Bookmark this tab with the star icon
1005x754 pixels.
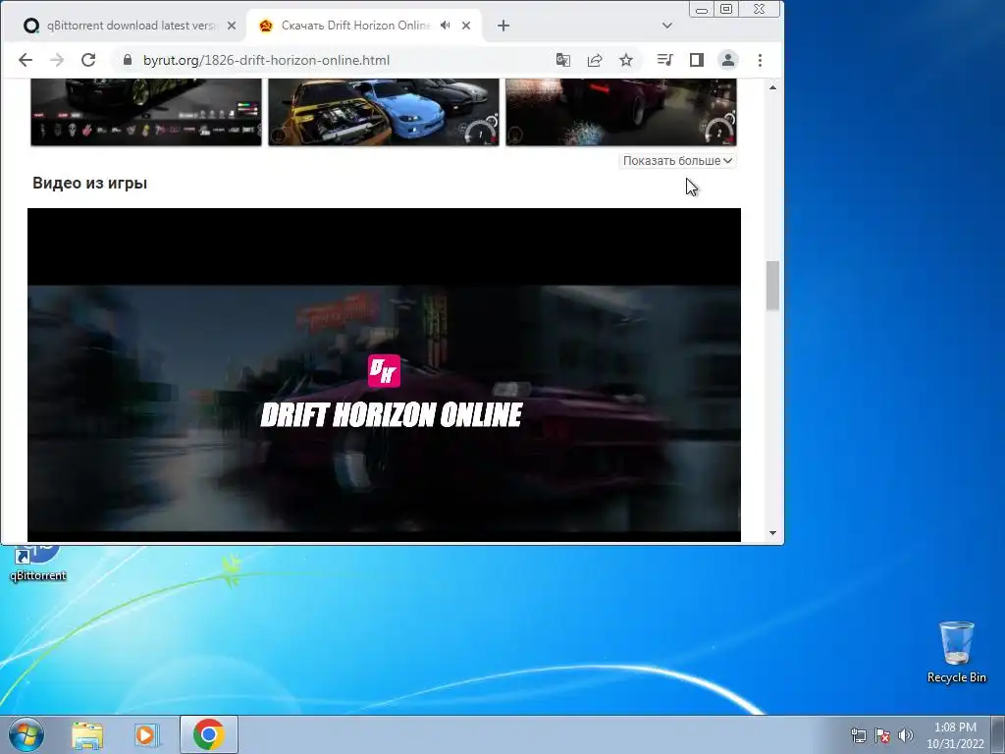point(626,60)
